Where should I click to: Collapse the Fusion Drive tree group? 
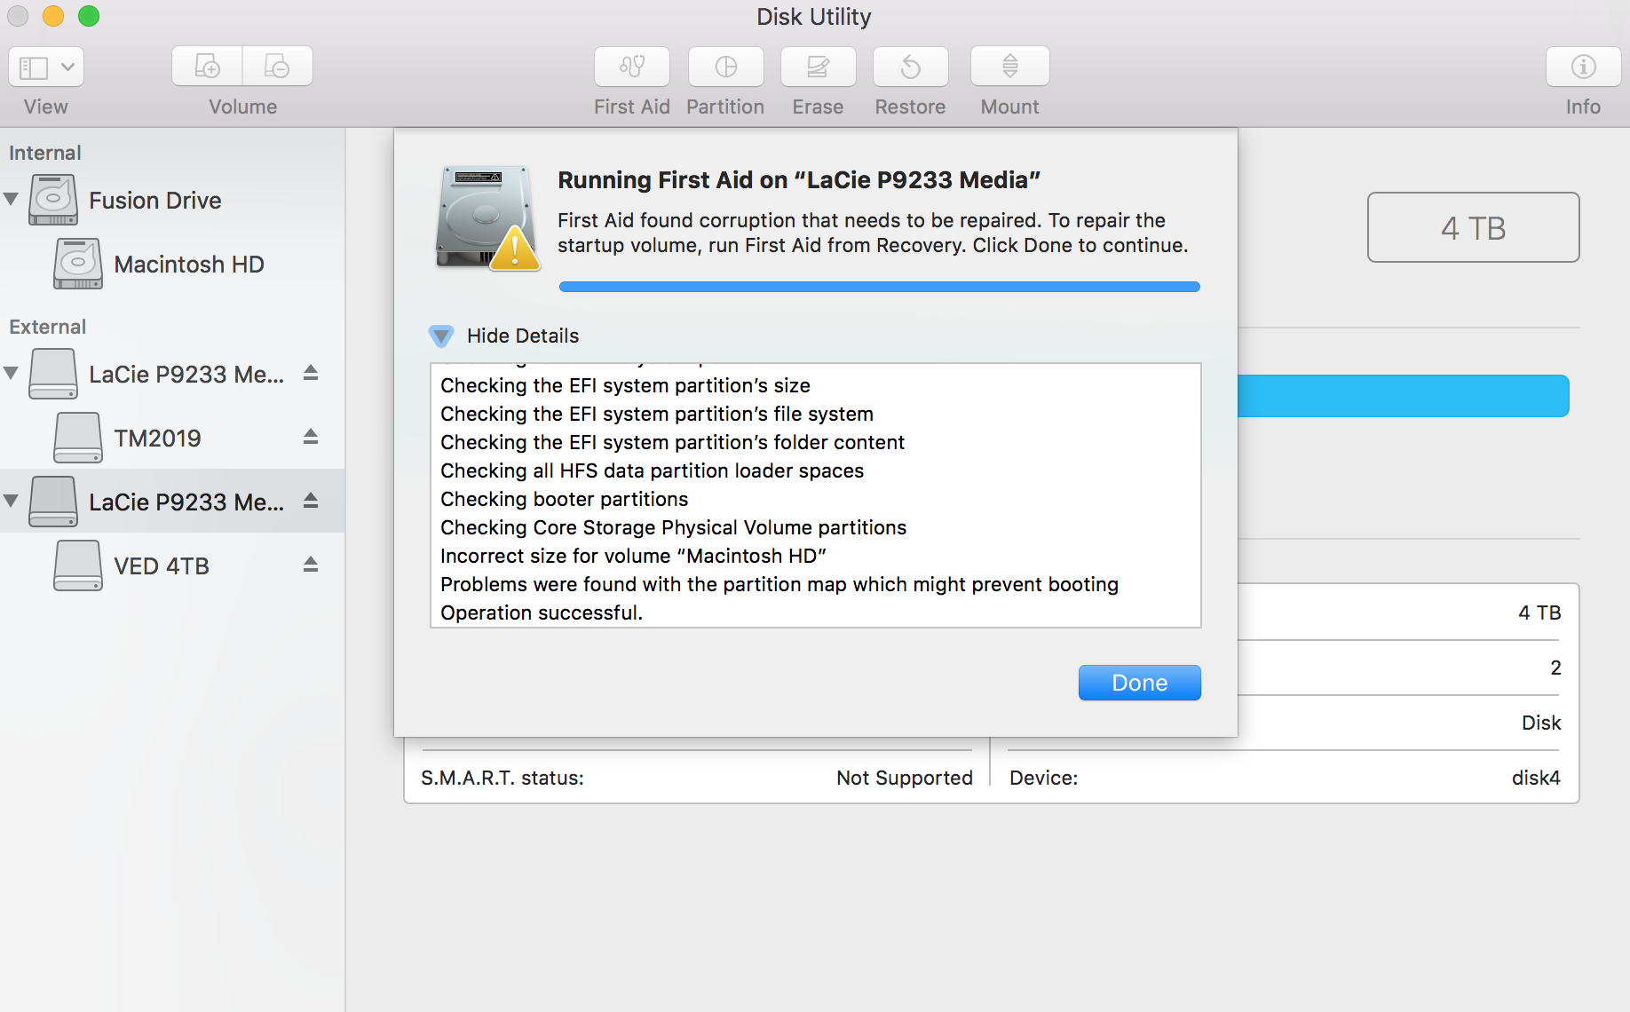tap(12, 200)
